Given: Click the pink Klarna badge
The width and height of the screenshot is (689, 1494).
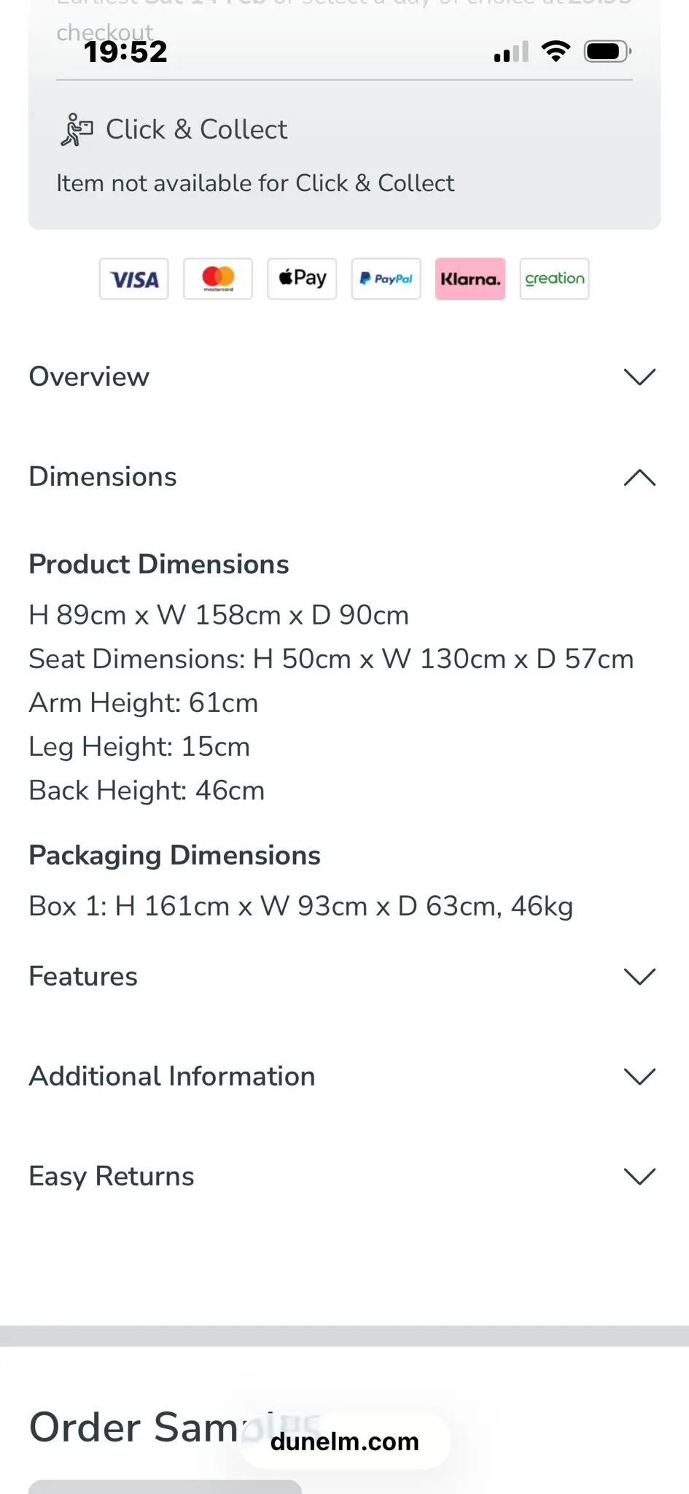Looking at the screenshot, I should coord(470,279).
